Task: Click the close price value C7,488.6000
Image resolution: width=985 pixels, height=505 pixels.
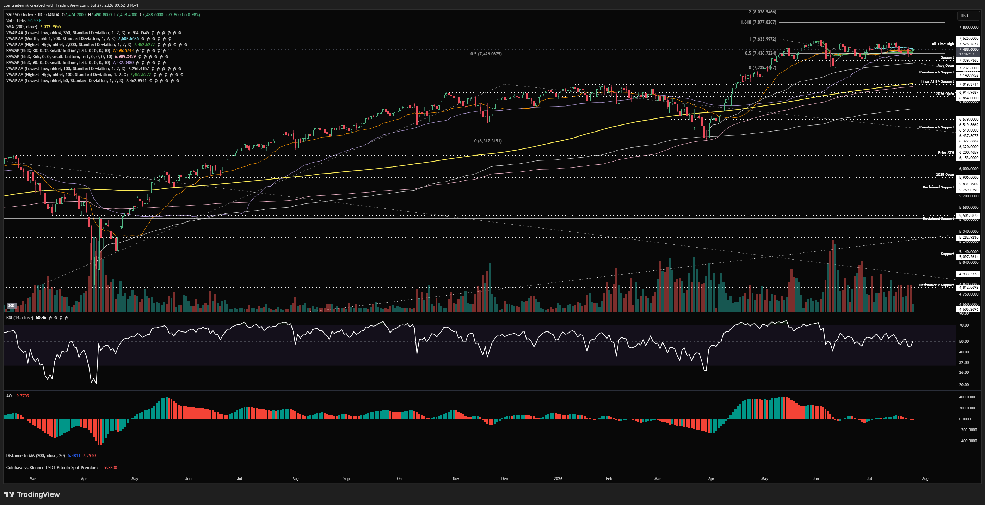Action: tap(152, 14)
